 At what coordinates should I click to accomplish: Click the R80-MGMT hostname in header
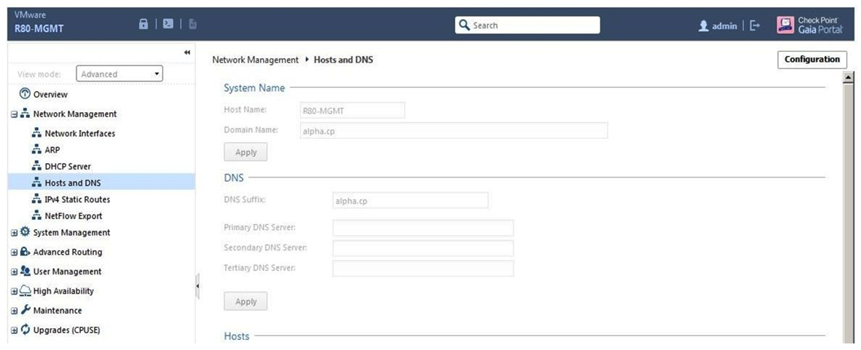pyautogui.click(x=39, y=29)
